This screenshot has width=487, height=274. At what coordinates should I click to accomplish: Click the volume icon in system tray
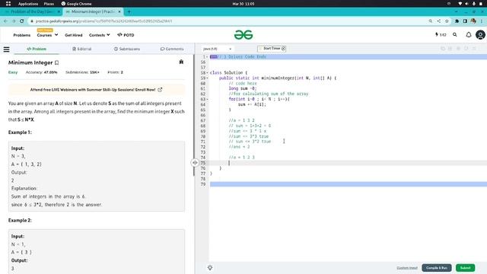[x=466, y=4]
